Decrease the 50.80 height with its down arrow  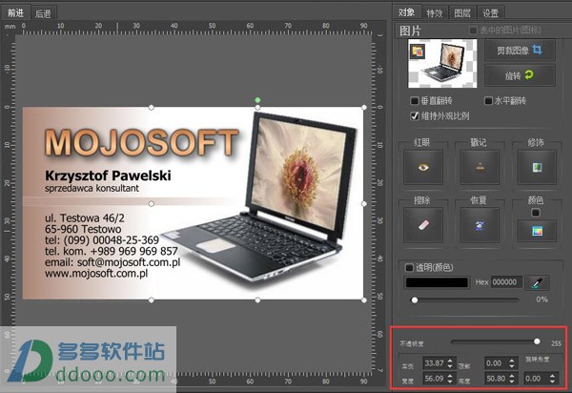[x=512, y=382]
